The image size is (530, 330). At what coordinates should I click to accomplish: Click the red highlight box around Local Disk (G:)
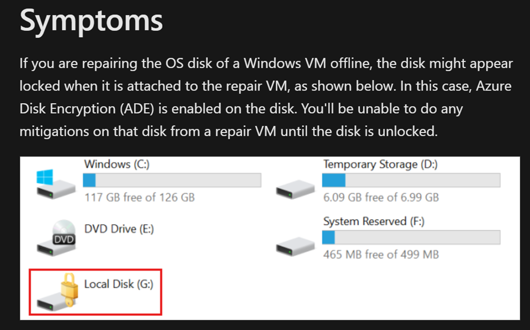pos(96,270)
